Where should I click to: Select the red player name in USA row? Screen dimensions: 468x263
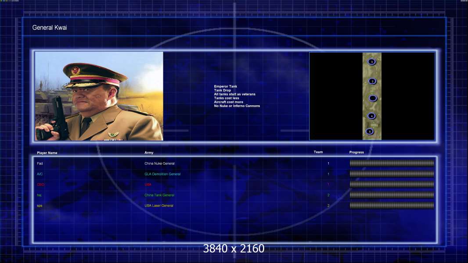tap(40, 185)
